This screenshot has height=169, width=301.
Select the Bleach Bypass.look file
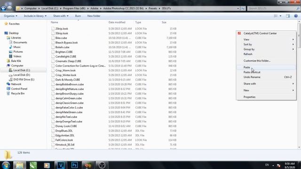tap(66, 43)
